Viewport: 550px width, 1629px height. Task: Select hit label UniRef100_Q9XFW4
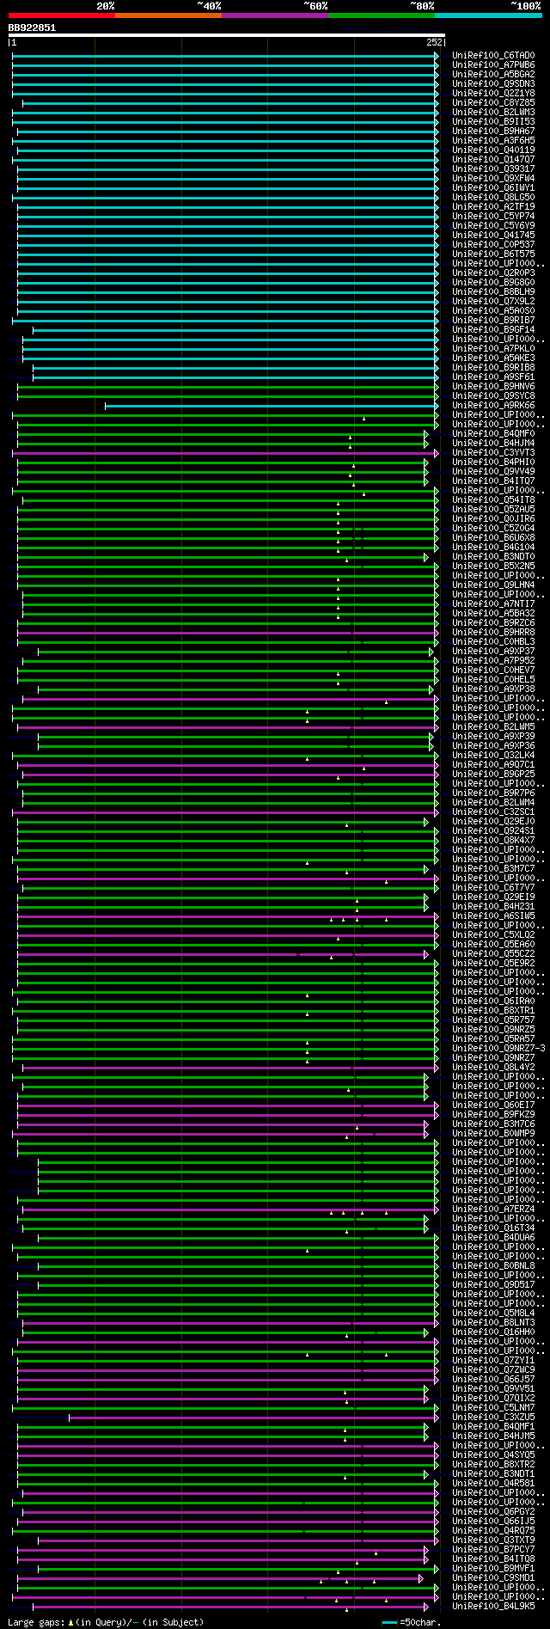click(x=493, y=179)
